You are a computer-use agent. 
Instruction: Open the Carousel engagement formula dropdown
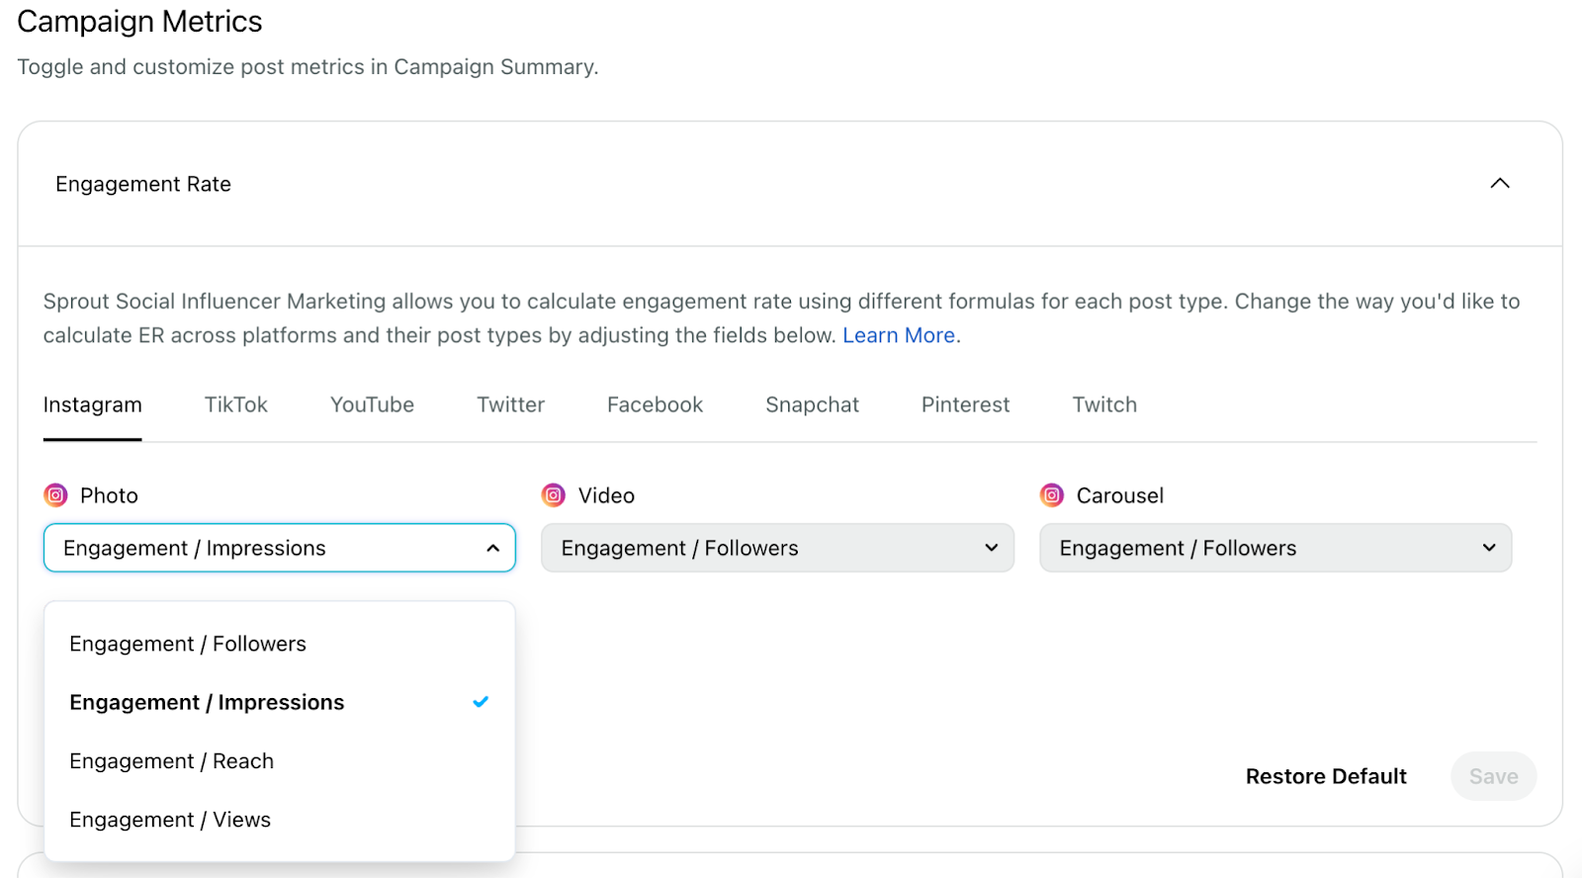1275,548
